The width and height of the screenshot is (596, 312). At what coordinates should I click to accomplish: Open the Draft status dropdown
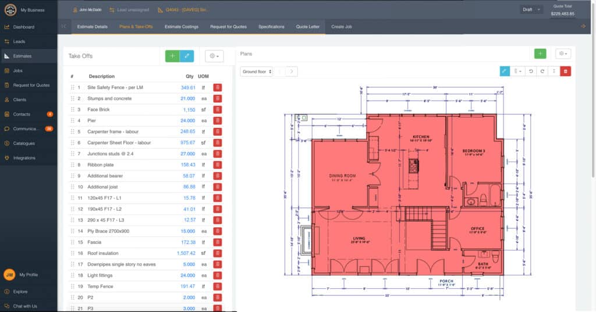pyautogui.click(x=531, y=9)
